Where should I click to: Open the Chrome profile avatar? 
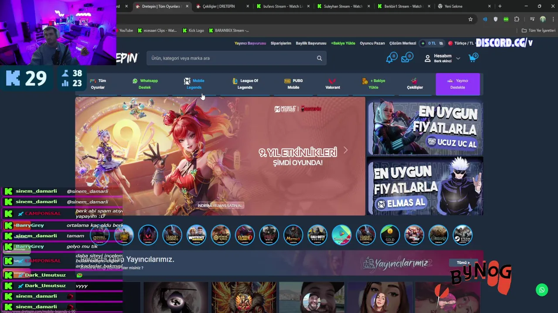coord(543,19)
